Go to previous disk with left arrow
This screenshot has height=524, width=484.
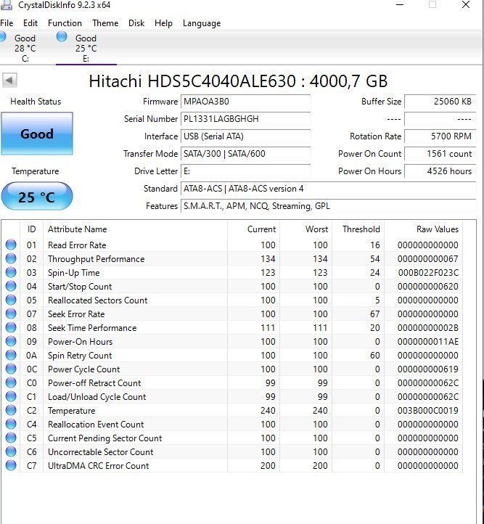9,81
